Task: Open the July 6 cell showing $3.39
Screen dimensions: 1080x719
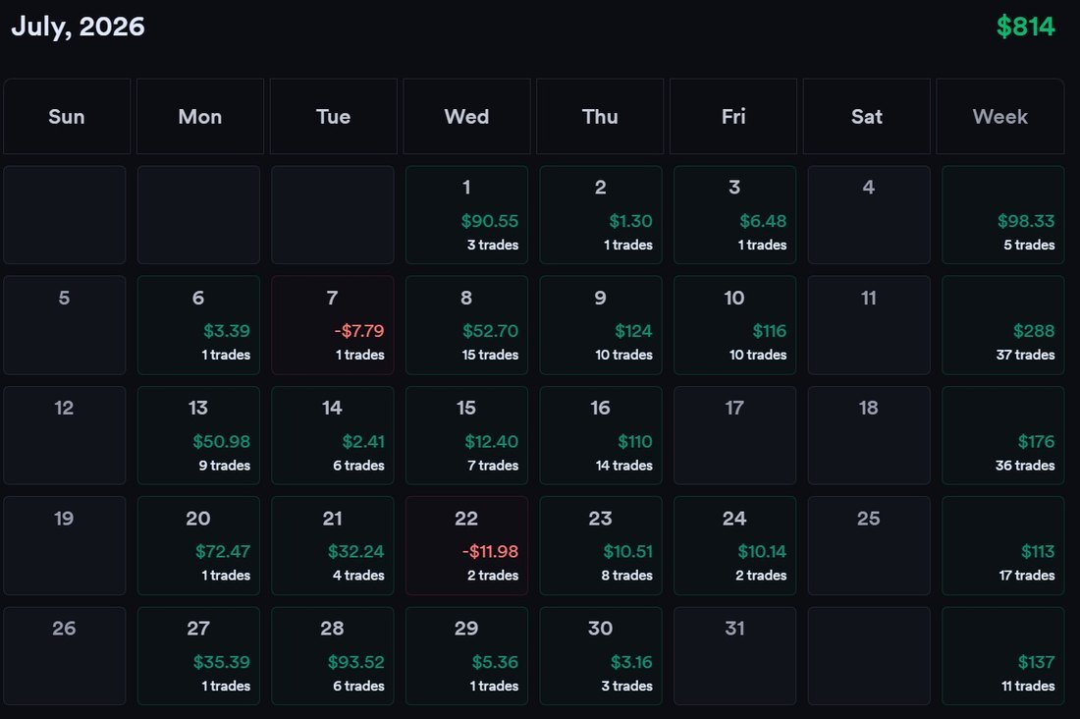Action: 198,325
